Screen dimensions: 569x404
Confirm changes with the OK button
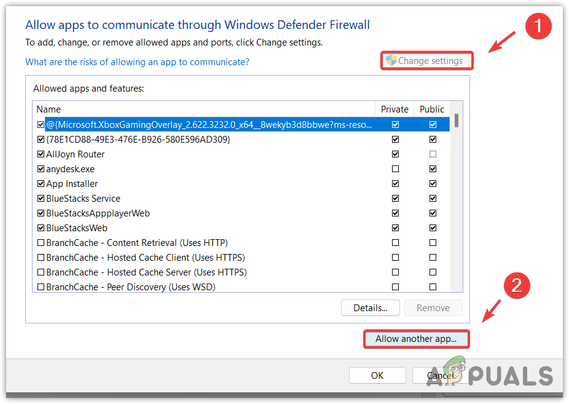(377, 375)
